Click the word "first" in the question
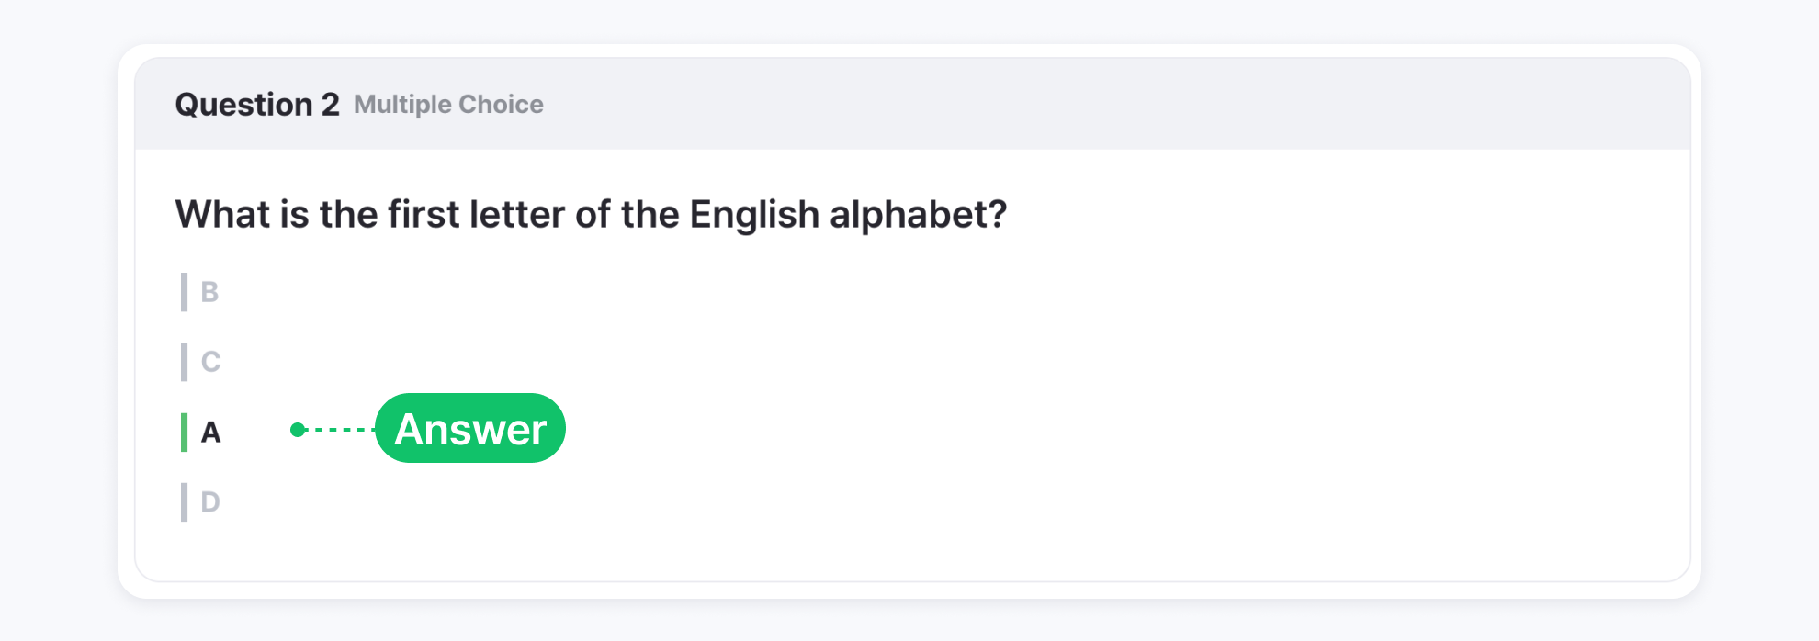The width and height of the screenshot is (1819, 641). coord(424,215)
